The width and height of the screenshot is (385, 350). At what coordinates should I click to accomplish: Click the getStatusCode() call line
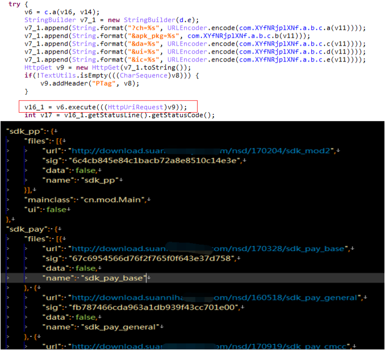pyautogui.click(x=120, y=115)
